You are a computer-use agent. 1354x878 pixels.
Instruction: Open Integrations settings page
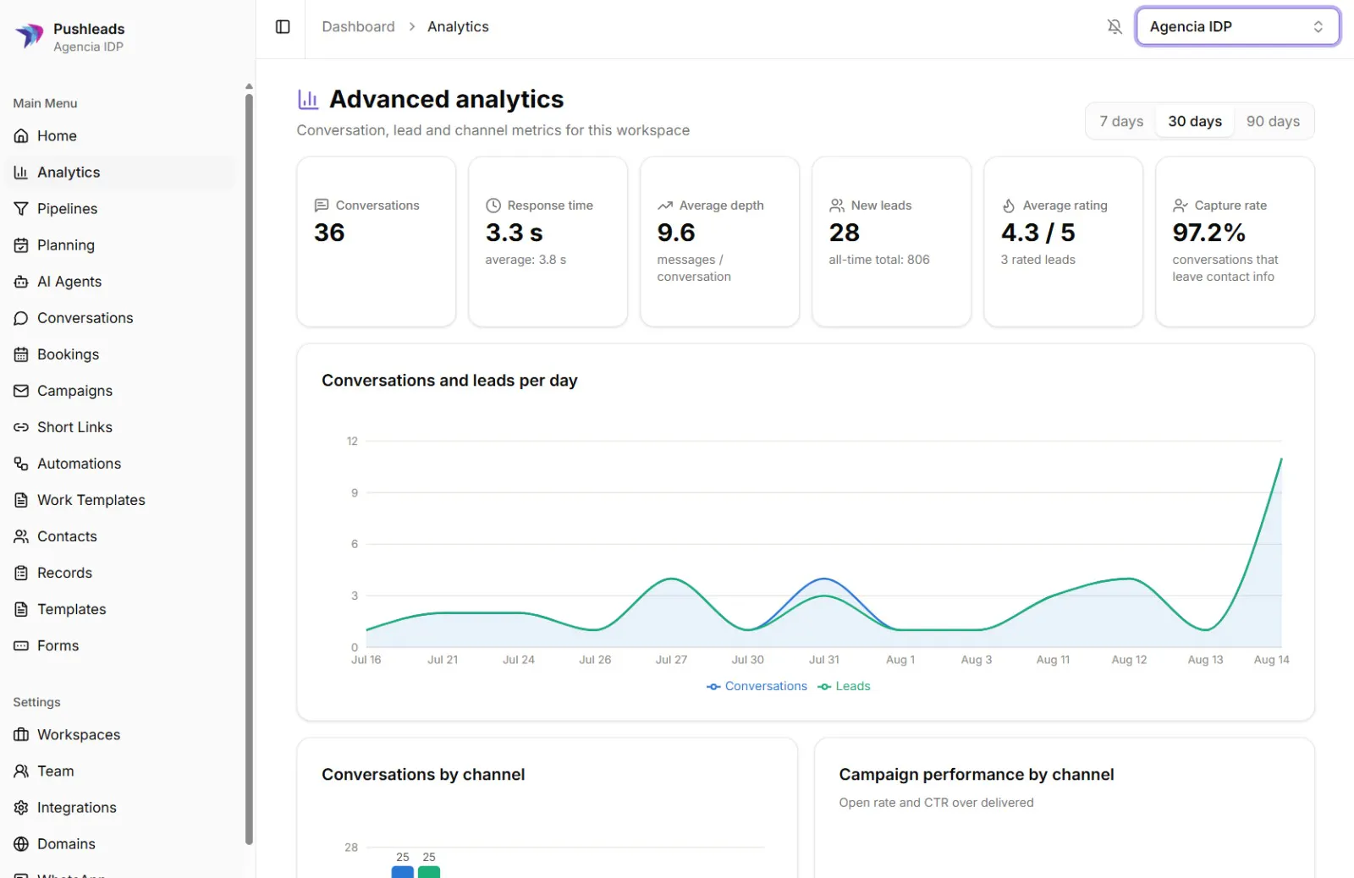click(x=119, y=808)
